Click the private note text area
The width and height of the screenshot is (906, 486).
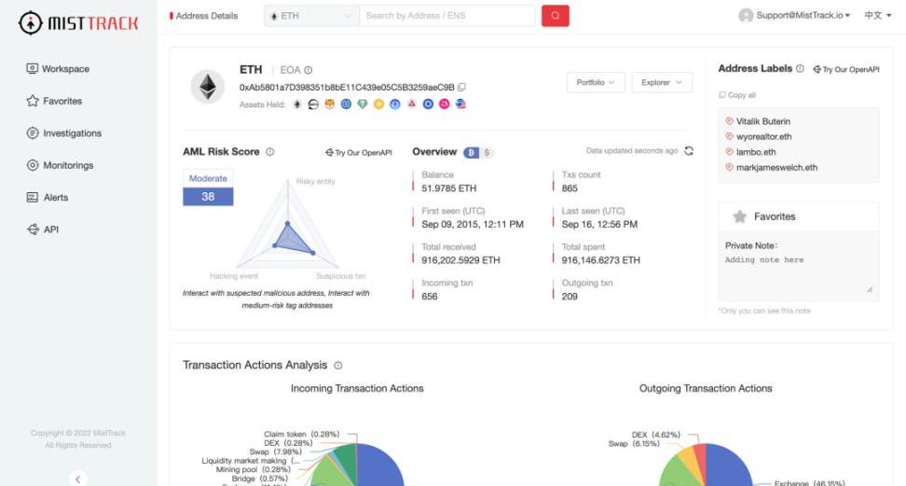pos(798,275)
